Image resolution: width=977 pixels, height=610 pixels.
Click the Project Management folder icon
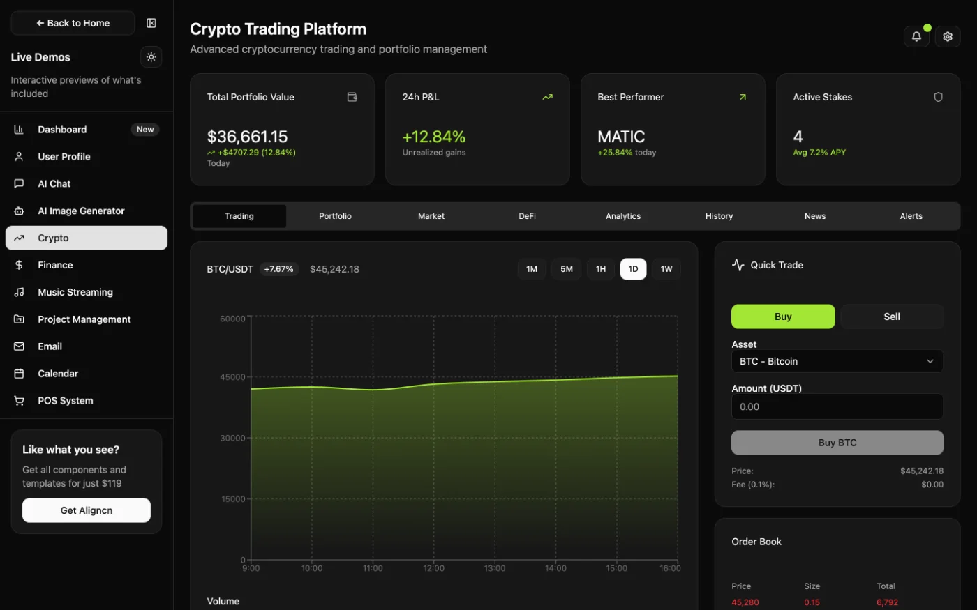[x=19, y=320]
